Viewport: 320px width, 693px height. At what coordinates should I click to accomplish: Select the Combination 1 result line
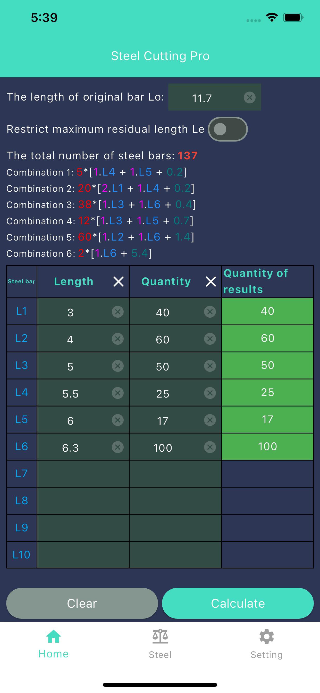pos(97,172)
